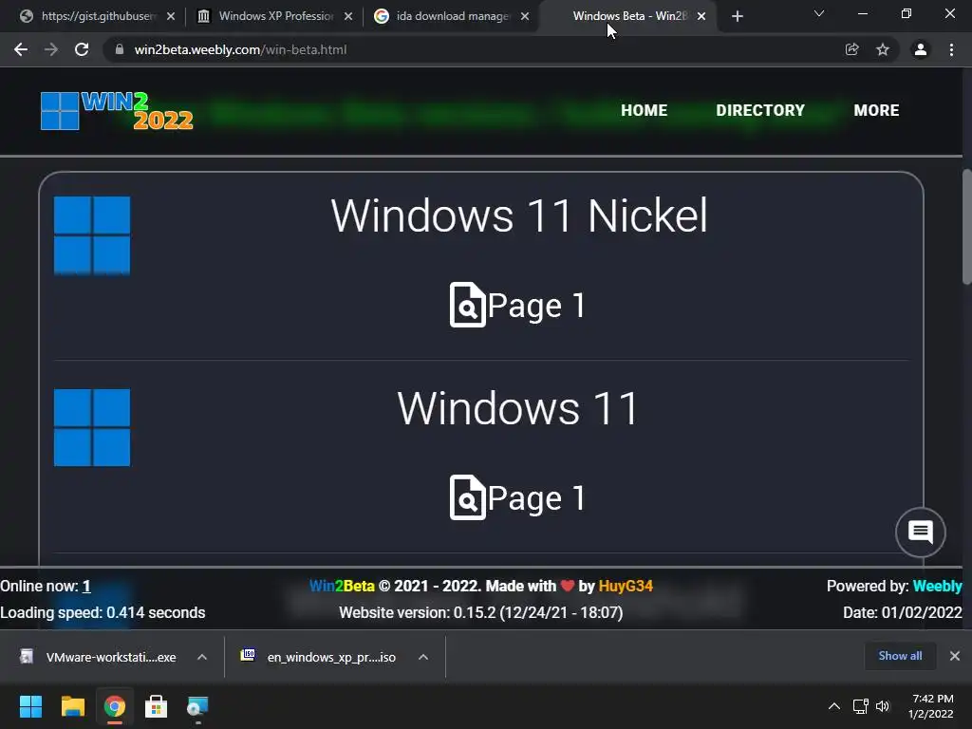Click the Chrome taskbar icon
Image resolution: width=972 pixels, height=729 pixels.
click(x=114, y=706)
